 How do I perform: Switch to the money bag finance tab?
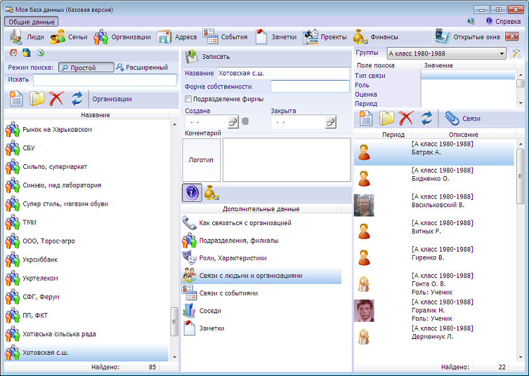(212, 193)
